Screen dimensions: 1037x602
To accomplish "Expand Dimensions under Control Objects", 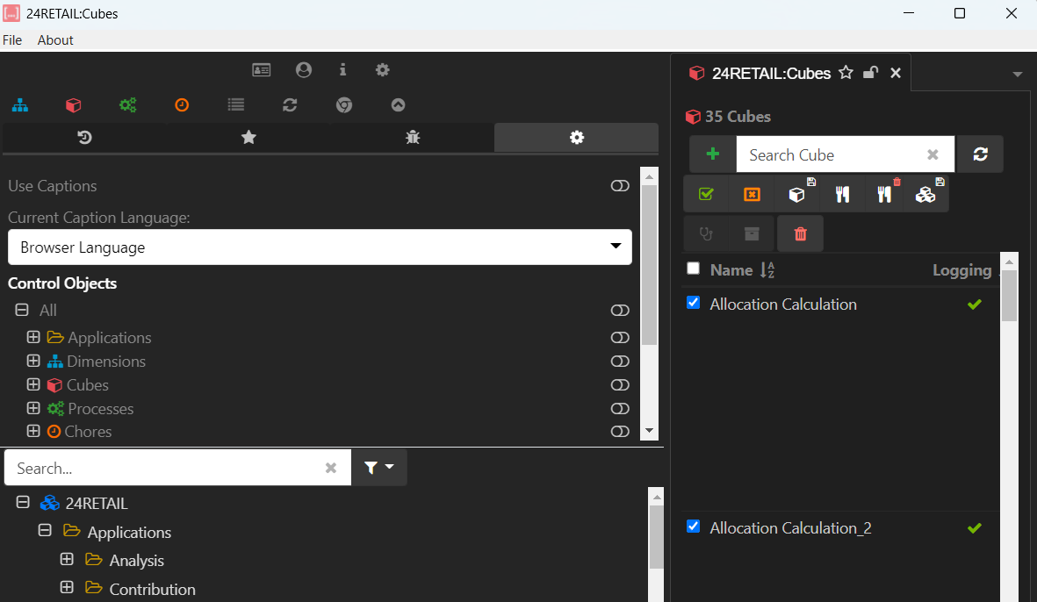I will tap(33, 361).
